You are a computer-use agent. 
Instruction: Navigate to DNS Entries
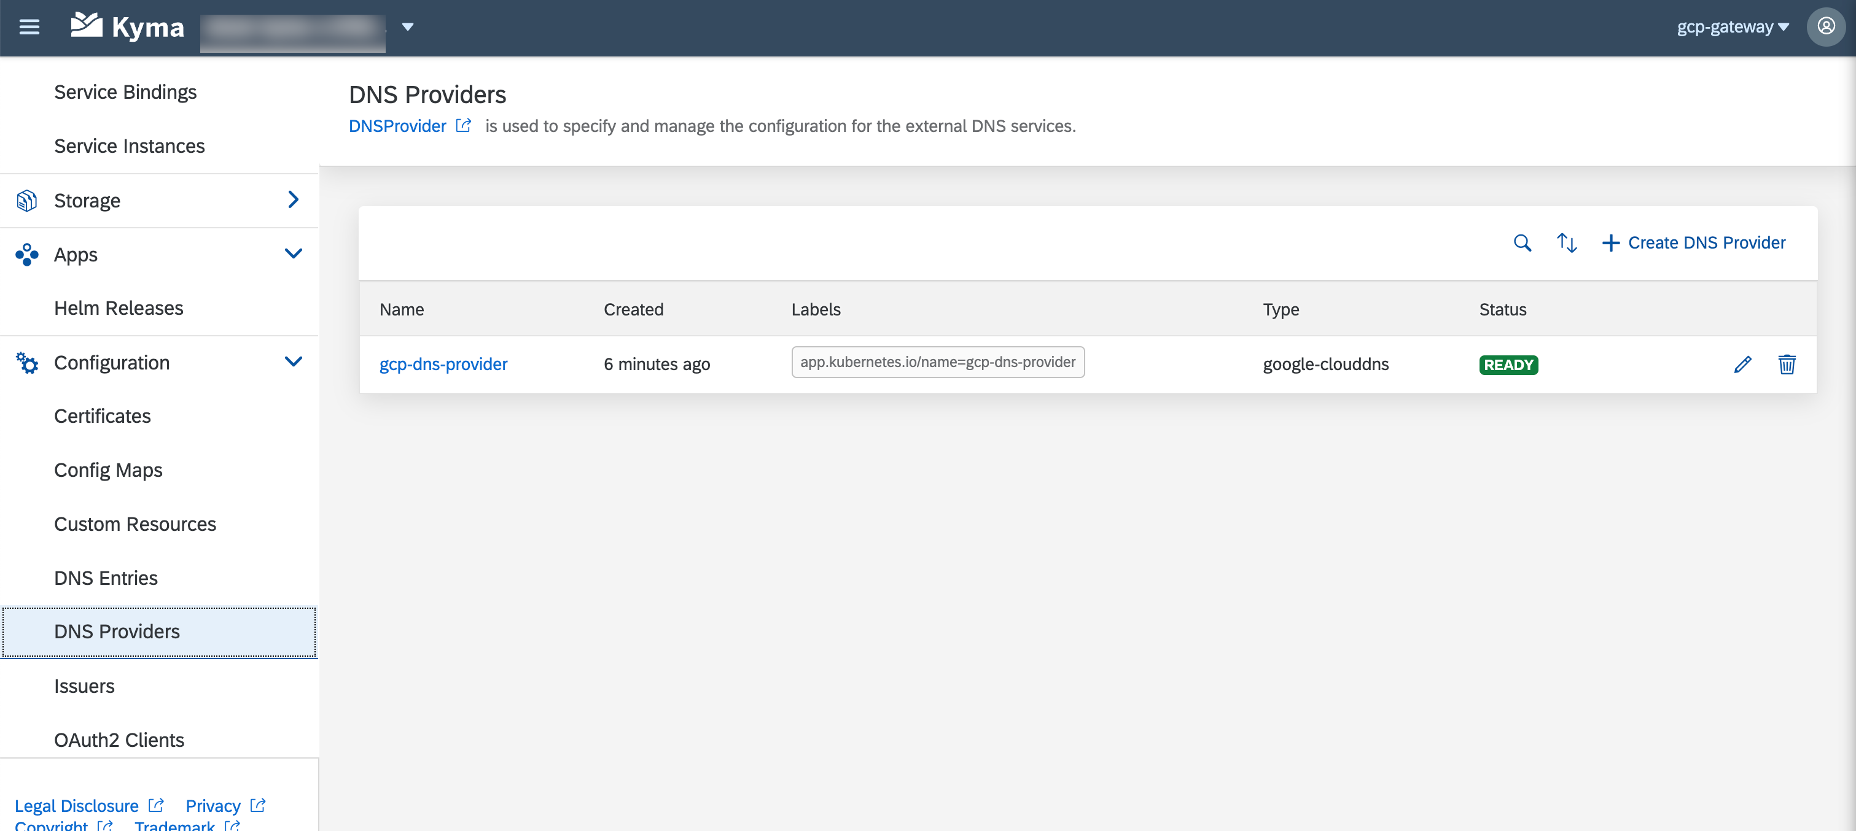pyautogui.click(x=106, y=578)
